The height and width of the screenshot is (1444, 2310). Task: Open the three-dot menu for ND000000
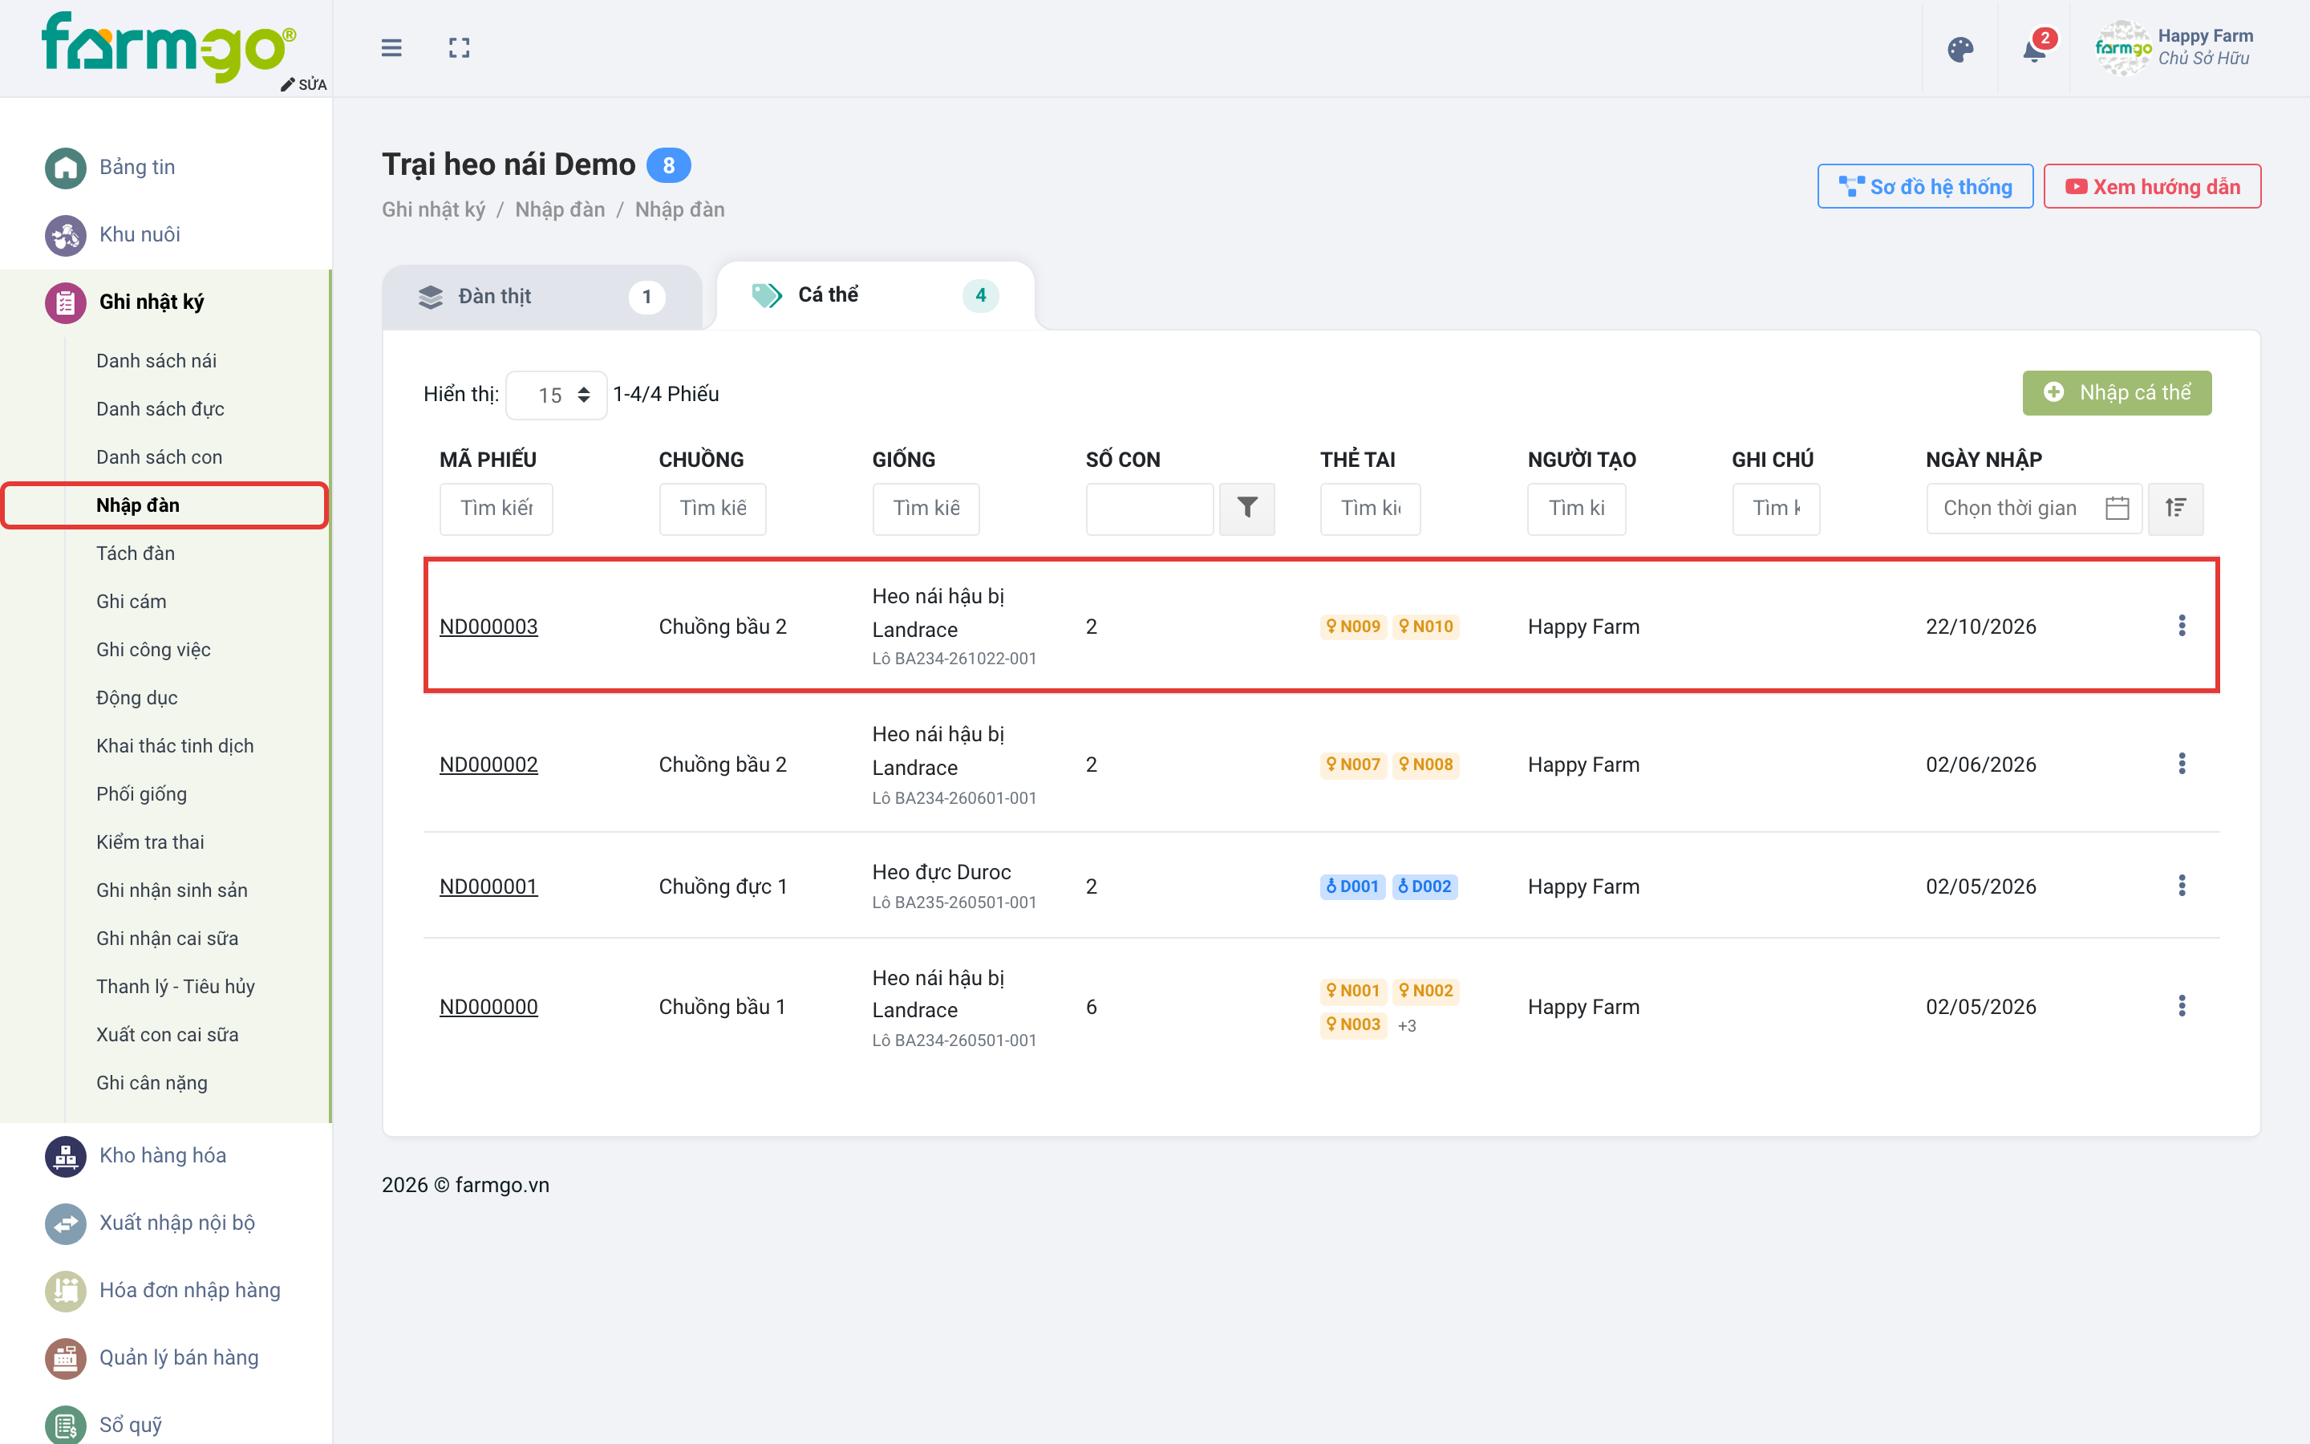click(2181, 1006)
